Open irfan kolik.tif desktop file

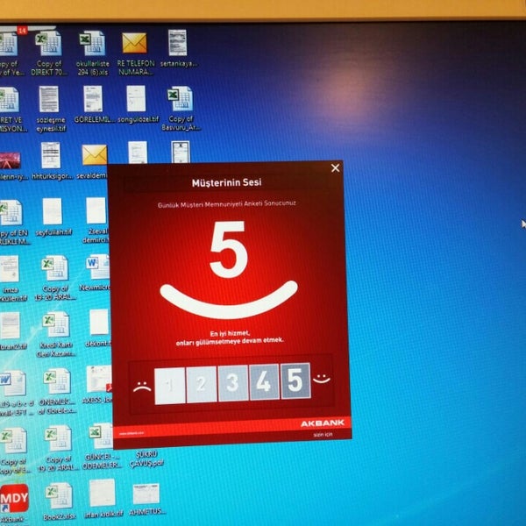click(x=103, y=499)
